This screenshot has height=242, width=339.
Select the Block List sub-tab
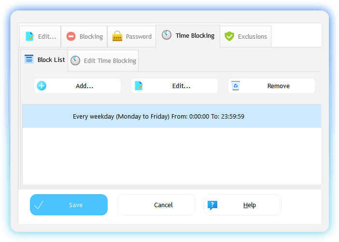[44, 60]
